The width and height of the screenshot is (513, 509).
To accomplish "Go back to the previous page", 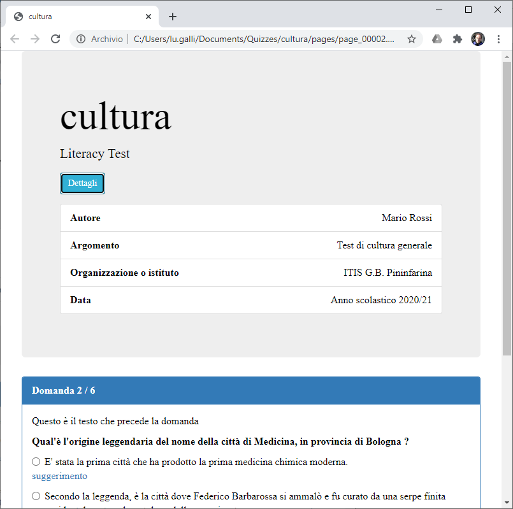I will (15, 39).
